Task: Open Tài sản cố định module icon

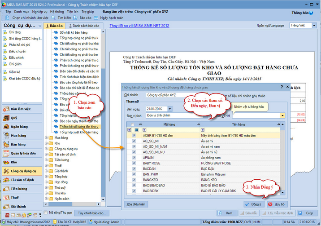Action: 6,180
